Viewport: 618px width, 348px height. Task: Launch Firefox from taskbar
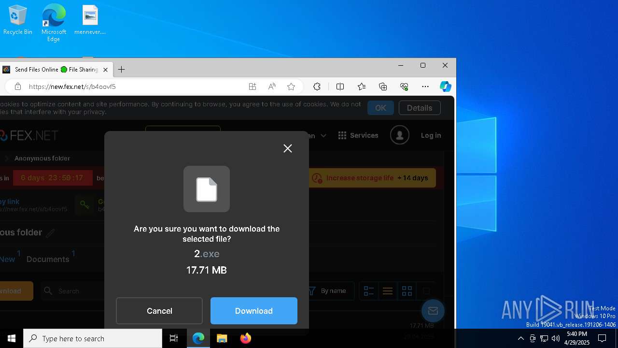point(245,338)
